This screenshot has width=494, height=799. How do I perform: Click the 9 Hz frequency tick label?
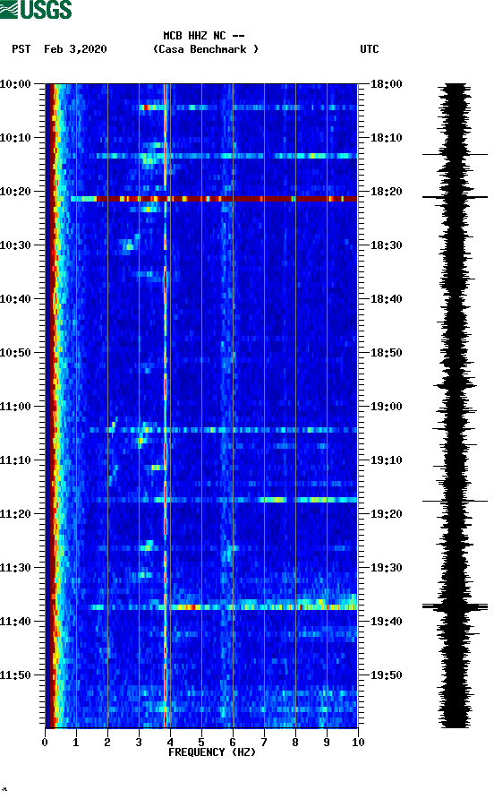point(327,743)
